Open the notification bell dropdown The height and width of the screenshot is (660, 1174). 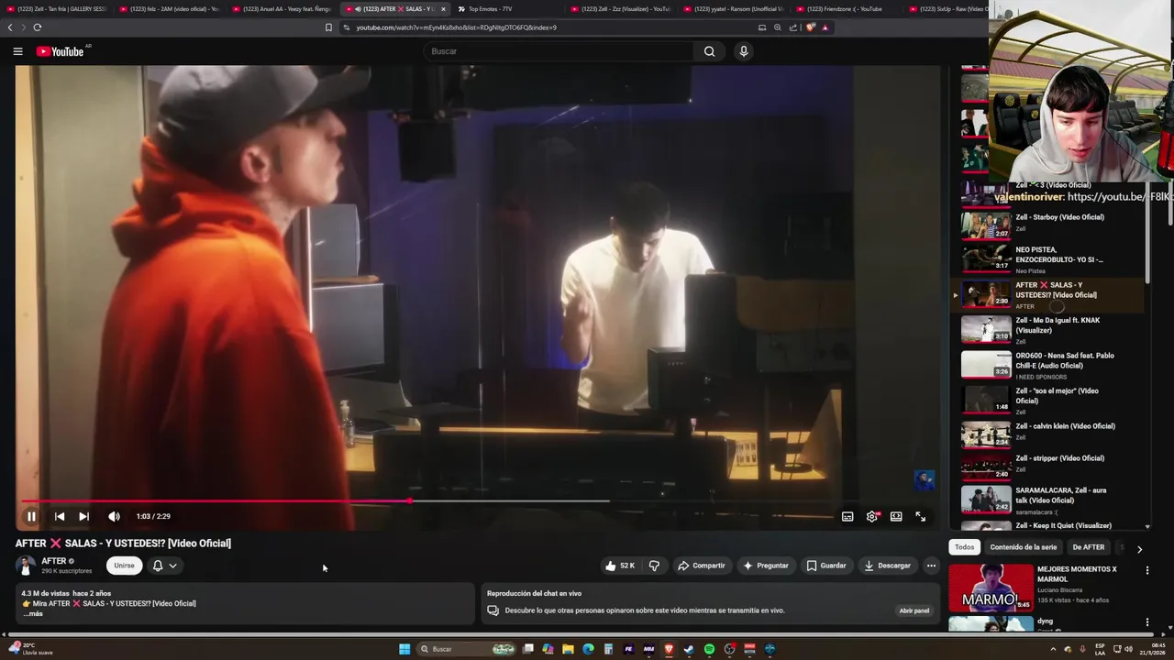point(164,566)
